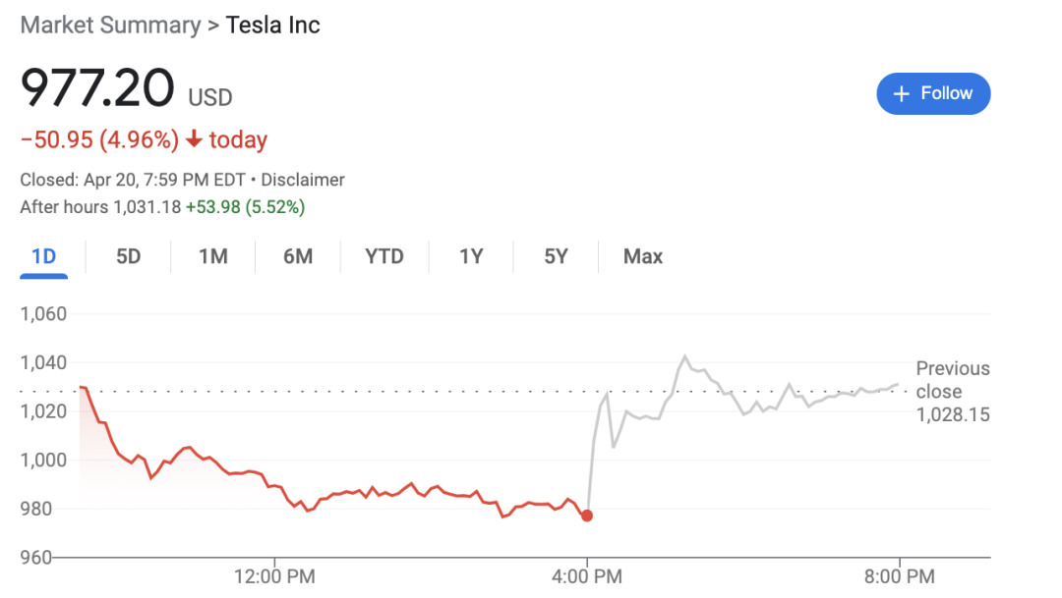Click the 977.20 stock price

point(97,90)
